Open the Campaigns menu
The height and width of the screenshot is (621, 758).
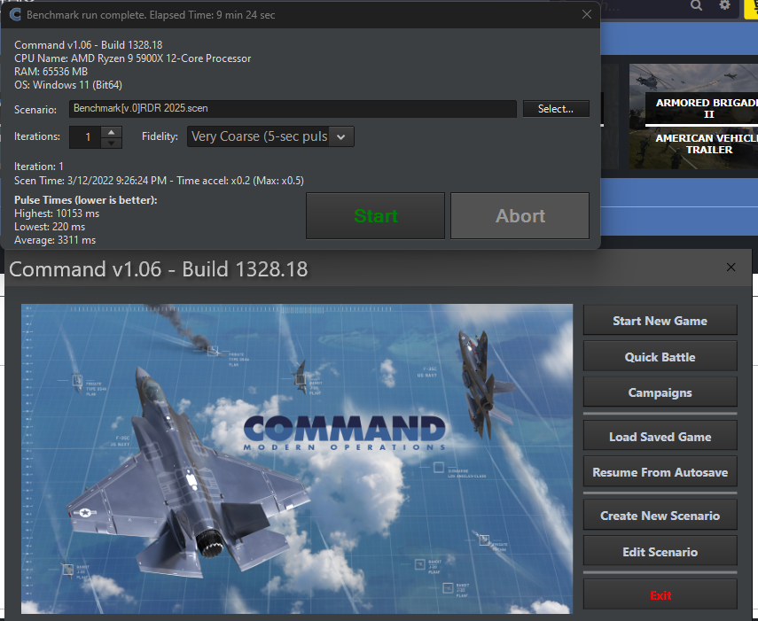click(x=660, y=392)
